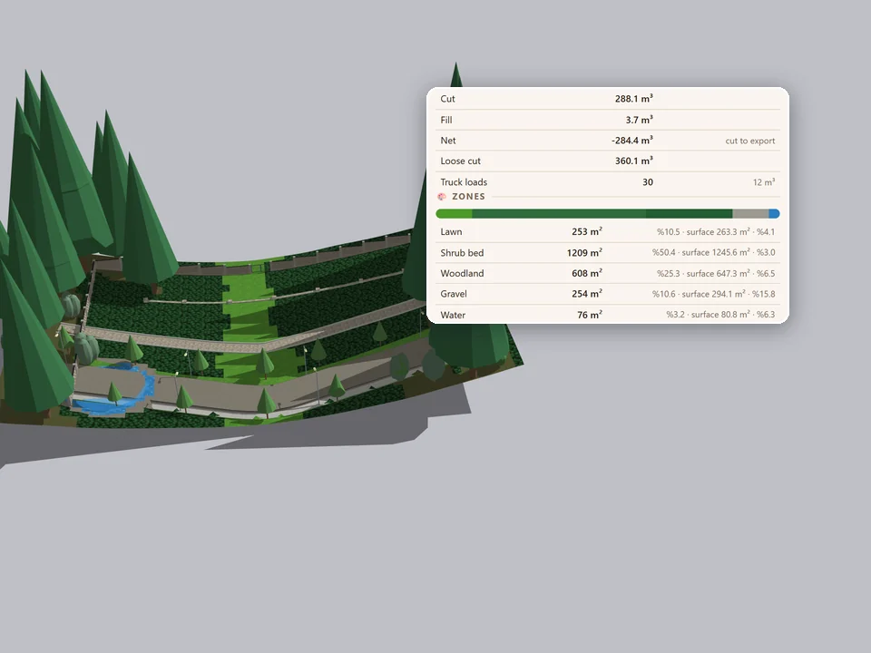Click the truck loads count 30
This screenshot has width=871, height=653.
(648, 182)
